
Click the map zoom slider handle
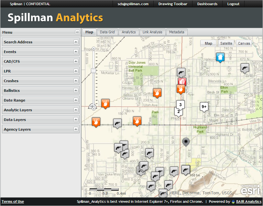pyautogui.click(x=94, y=70)
